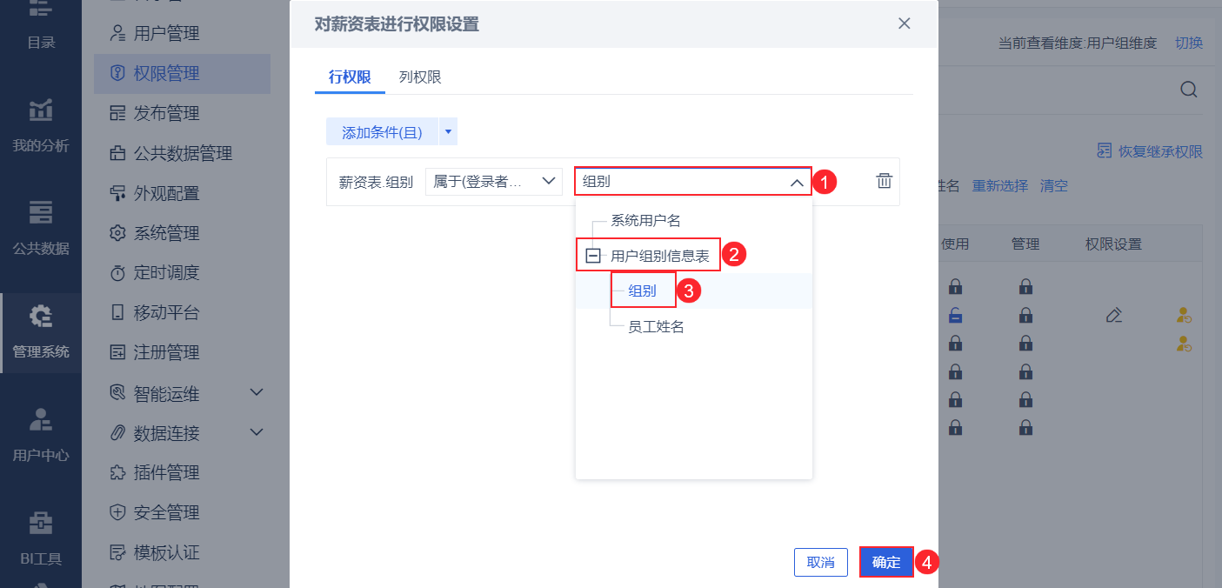Screen dimensions: 1222x588
Task: Toggle the topmost lock under 使用 column
Action: pos(955,285)
